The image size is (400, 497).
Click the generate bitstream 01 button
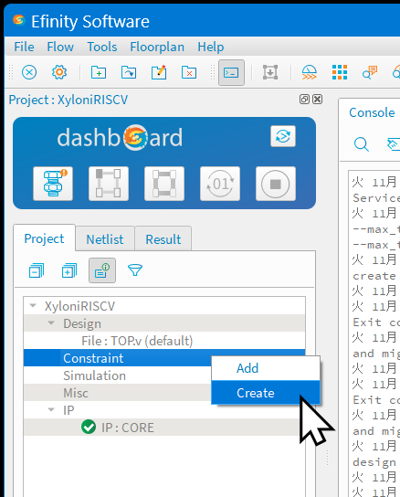tap(220, 184)
